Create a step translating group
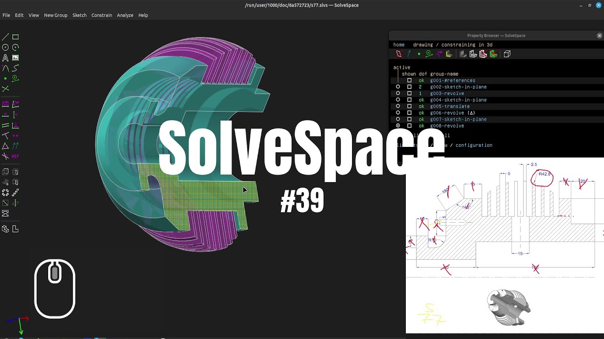This screenshot has width=604, height=339. 16,193
